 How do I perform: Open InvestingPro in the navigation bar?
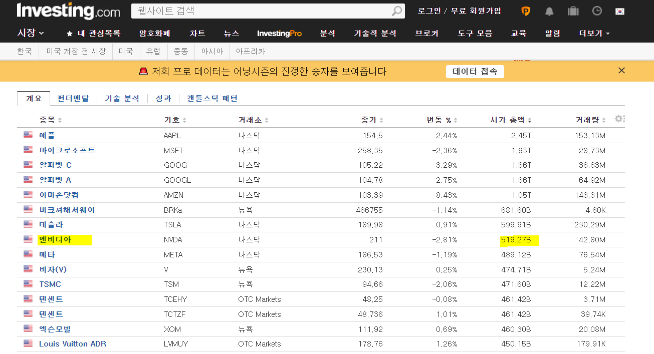[280, 34]
